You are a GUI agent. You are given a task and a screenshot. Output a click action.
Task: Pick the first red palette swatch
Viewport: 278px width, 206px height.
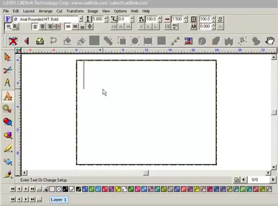tap(105, 189)
